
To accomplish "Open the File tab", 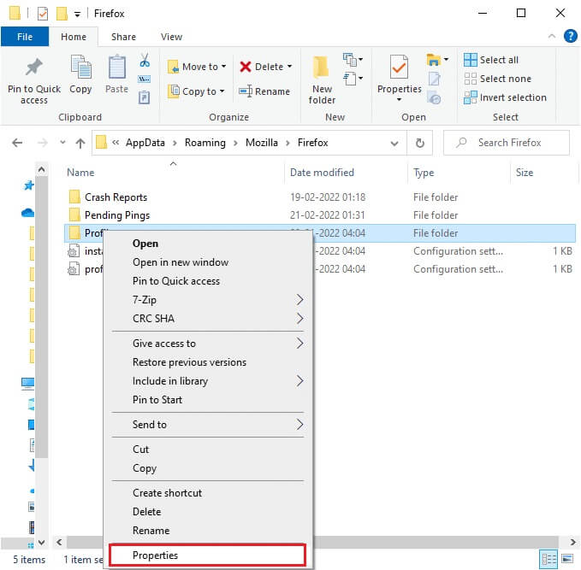I will [25, 37].
